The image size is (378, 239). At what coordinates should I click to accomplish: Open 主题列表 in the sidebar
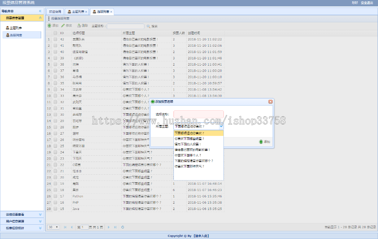(x=16, y=28)
